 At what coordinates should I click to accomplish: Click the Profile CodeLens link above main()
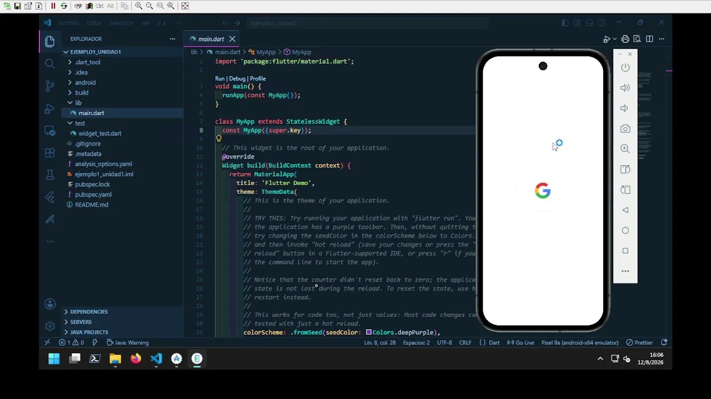pyautogui.click(x=258, y=79)
